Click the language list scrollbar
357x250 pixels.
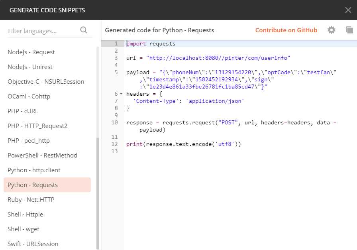click(98, 194)
